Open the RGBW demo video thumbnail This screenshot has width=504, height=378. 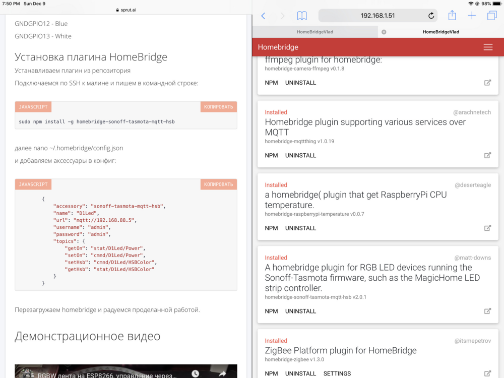tap(125, 371)
